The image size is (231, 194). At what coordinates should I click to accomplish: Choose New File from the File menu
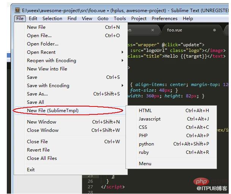coord(71,27)
